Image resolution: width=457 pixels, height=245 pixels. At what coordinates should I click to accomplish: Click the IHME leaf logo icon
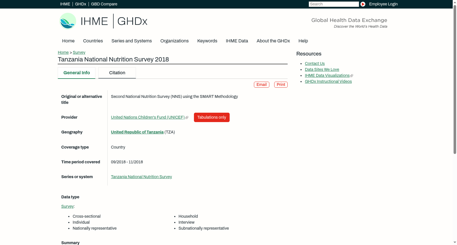pyautogui.click(x=68, y=21)
